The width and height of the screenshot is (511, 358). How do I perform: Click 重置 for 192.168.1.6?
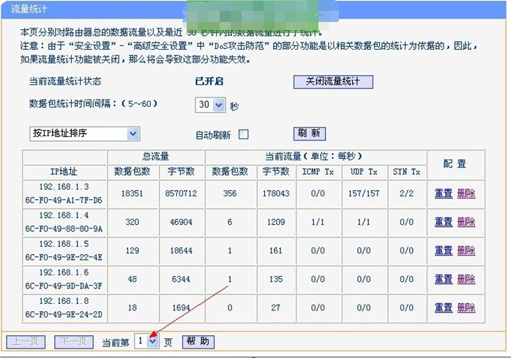(444, 279)
